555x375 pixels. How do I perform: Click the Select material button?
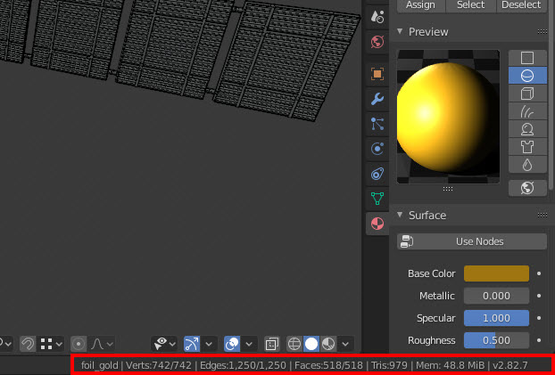[x=471, y=5]
